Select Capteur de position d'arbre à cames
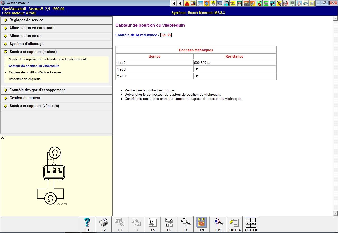 click(x=35, y=72)
